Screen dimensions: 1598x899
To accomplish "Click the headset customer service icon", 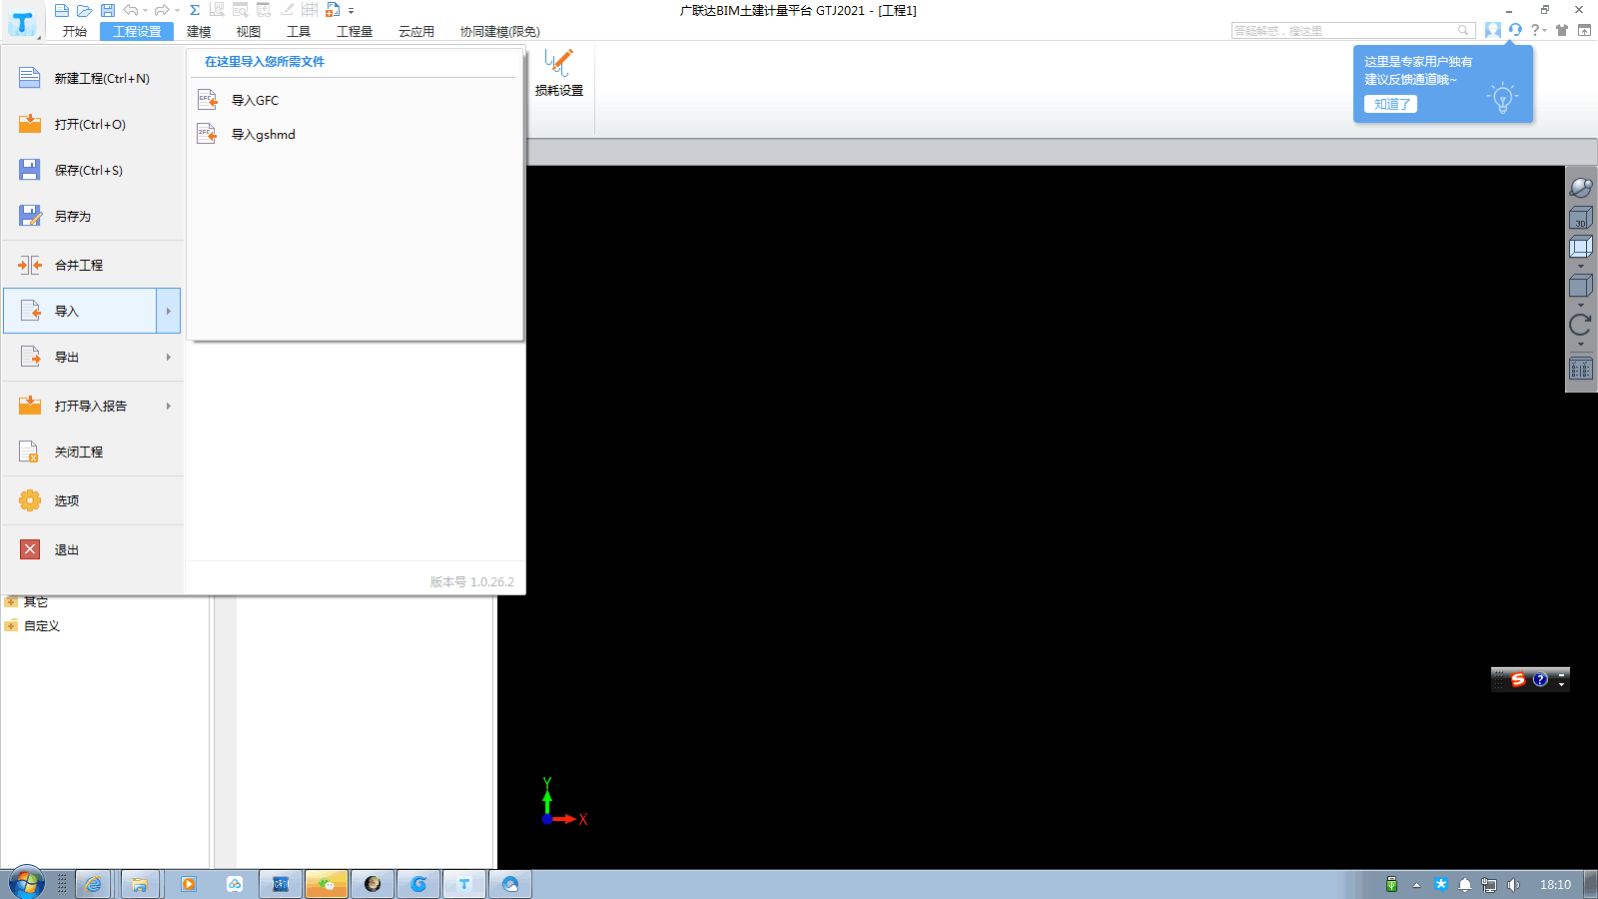I will [x=1515, y=30].
